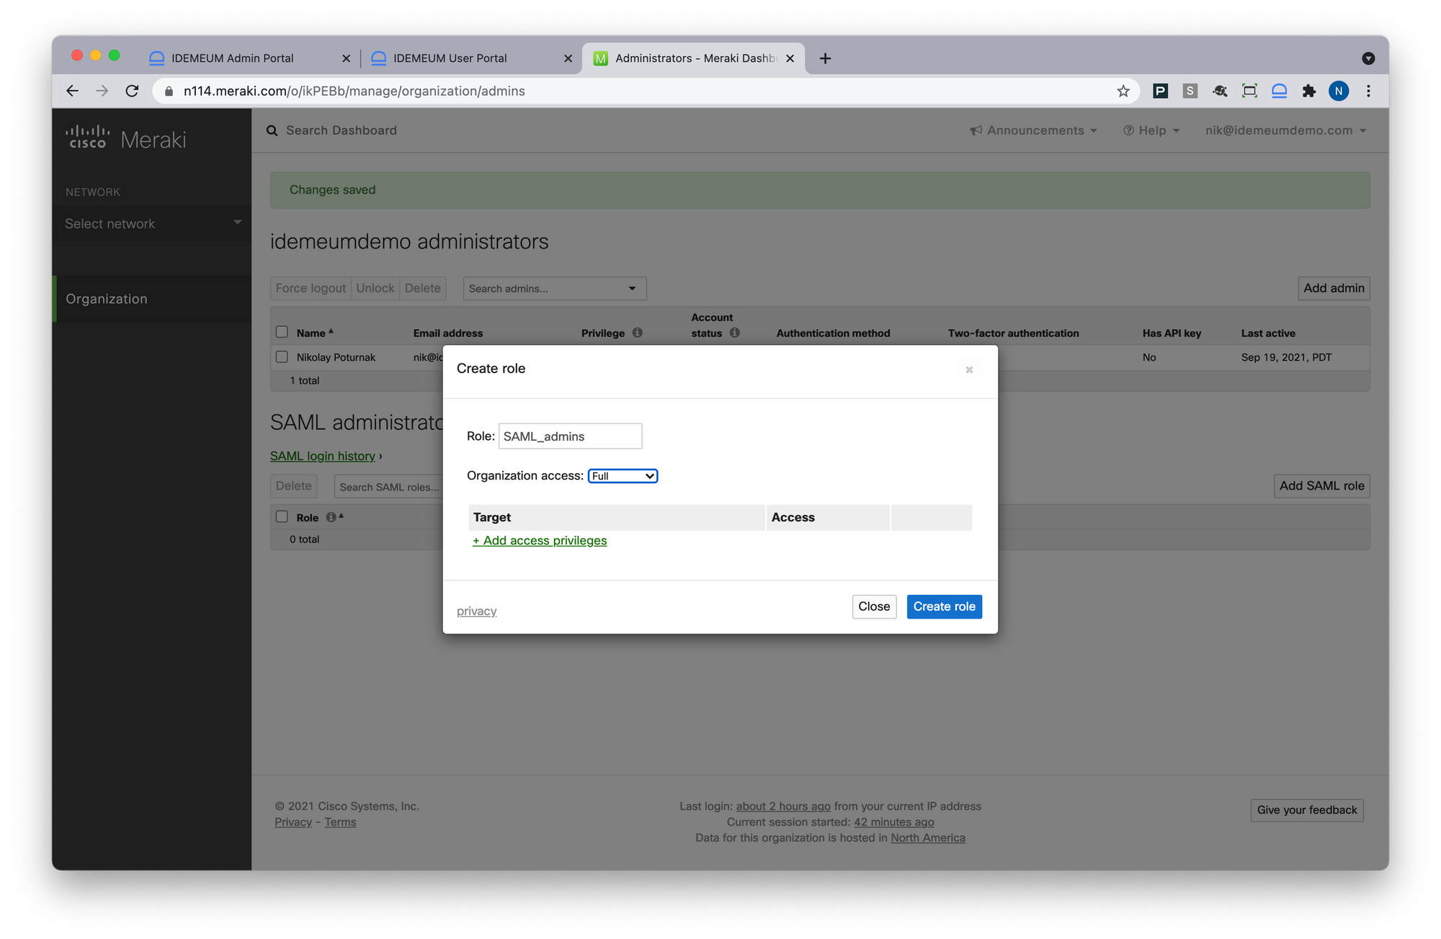The width and height of the screenshot is (1441, 939).
Task: Check the Nikolay Poturnak row checkbox
Action: tap(282, 356)
